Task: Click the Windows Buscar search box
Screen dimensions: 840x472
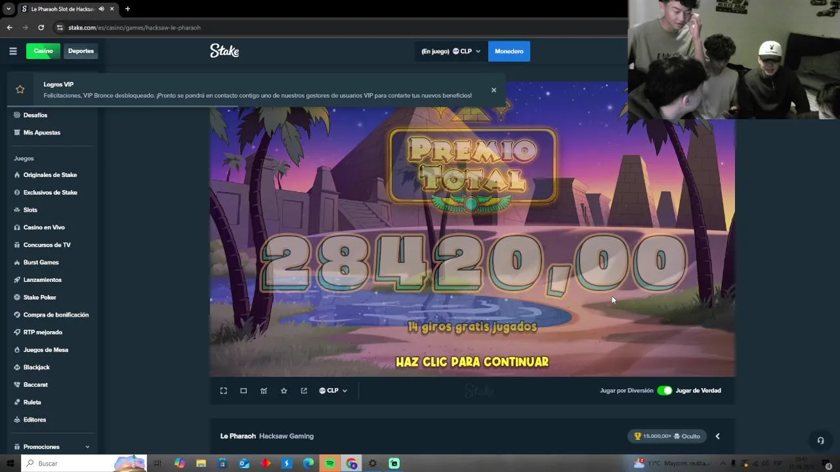Action: point(83,463)
